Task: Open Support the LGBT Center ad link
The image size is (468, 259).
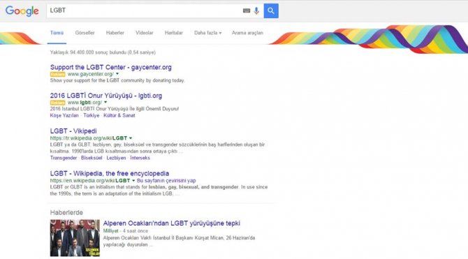Action: pyautogui.click(x=111, y=67)
